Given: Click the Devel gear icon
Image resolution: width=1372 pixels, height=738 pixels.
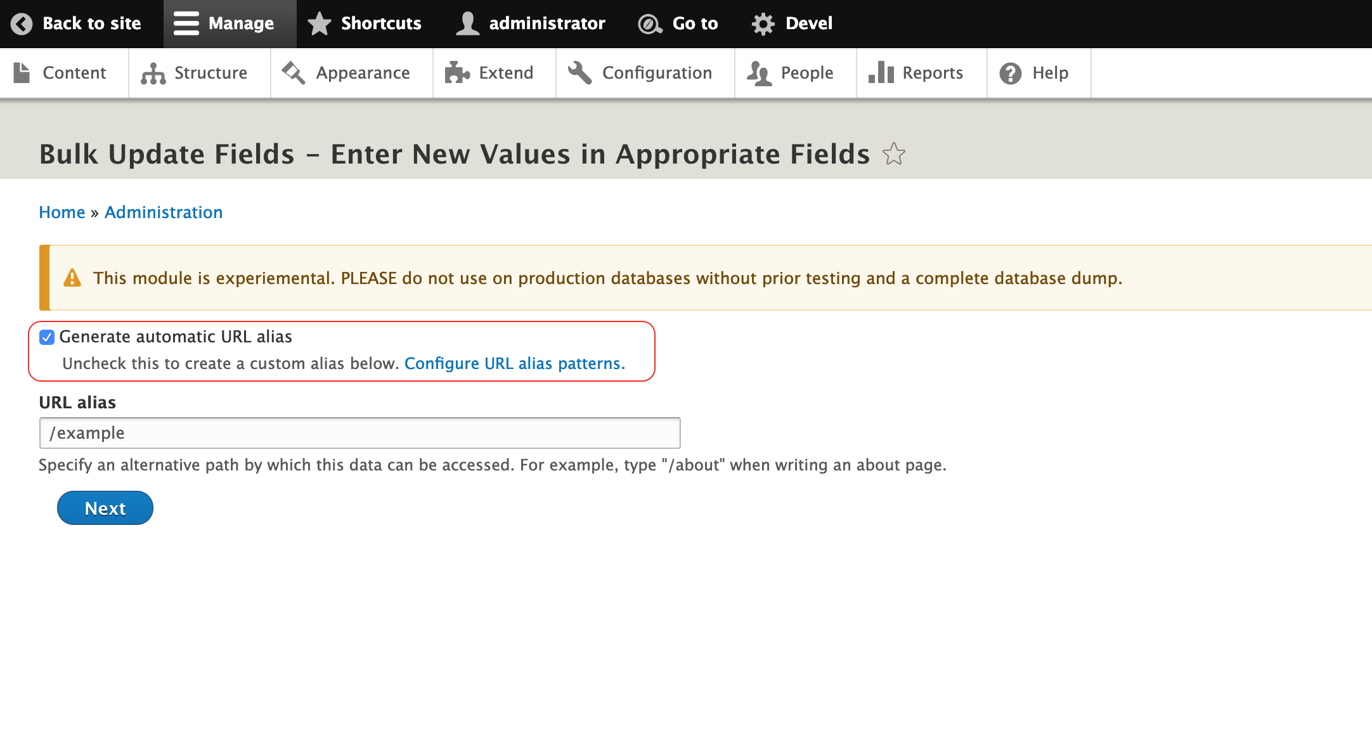Looking at the screenshot, I should coord(763,23).
